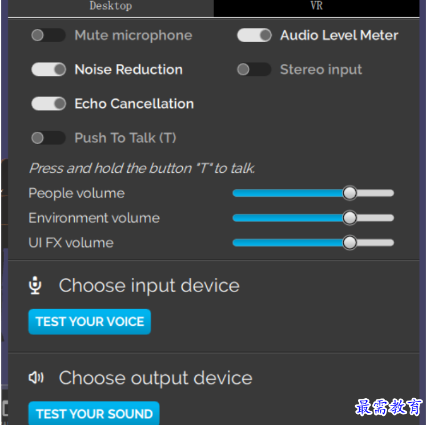Disable the Audio Level Meter toggle
The height and width of the screenshot is (425, 426).
(254, 35)
